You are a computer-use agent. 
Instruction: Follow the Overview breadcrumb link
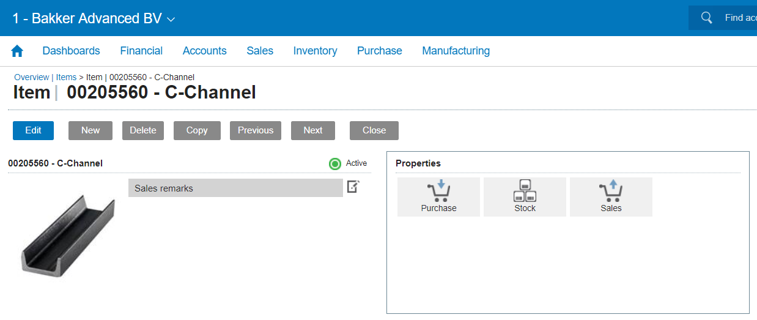[31, 77]
